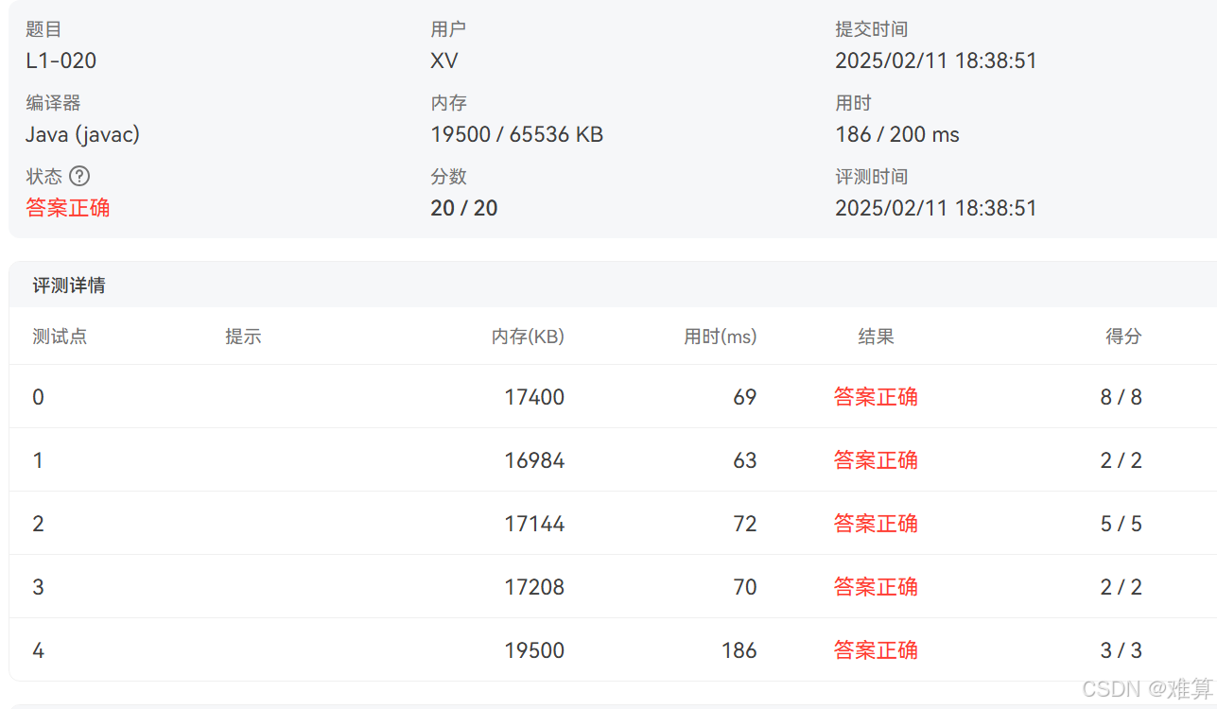Click the compiler label Java (javac)

(x=82, y=134)
